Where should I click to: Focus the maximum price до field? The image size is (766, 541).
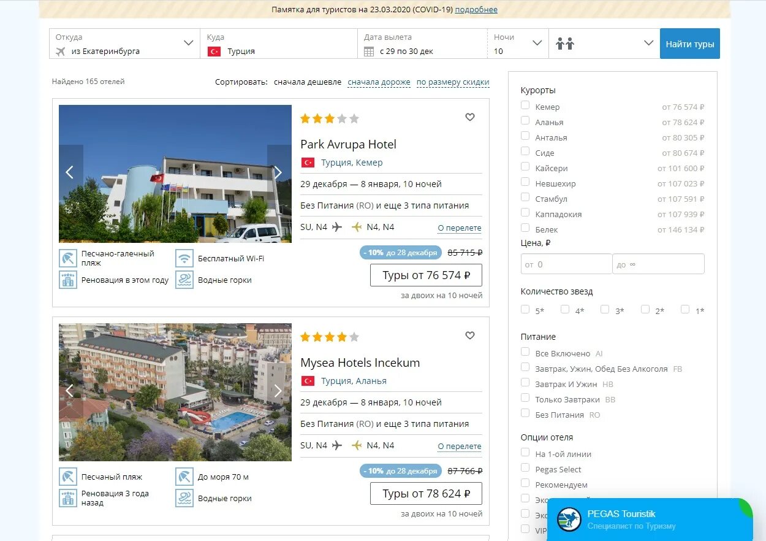click(x=659, y=264)
